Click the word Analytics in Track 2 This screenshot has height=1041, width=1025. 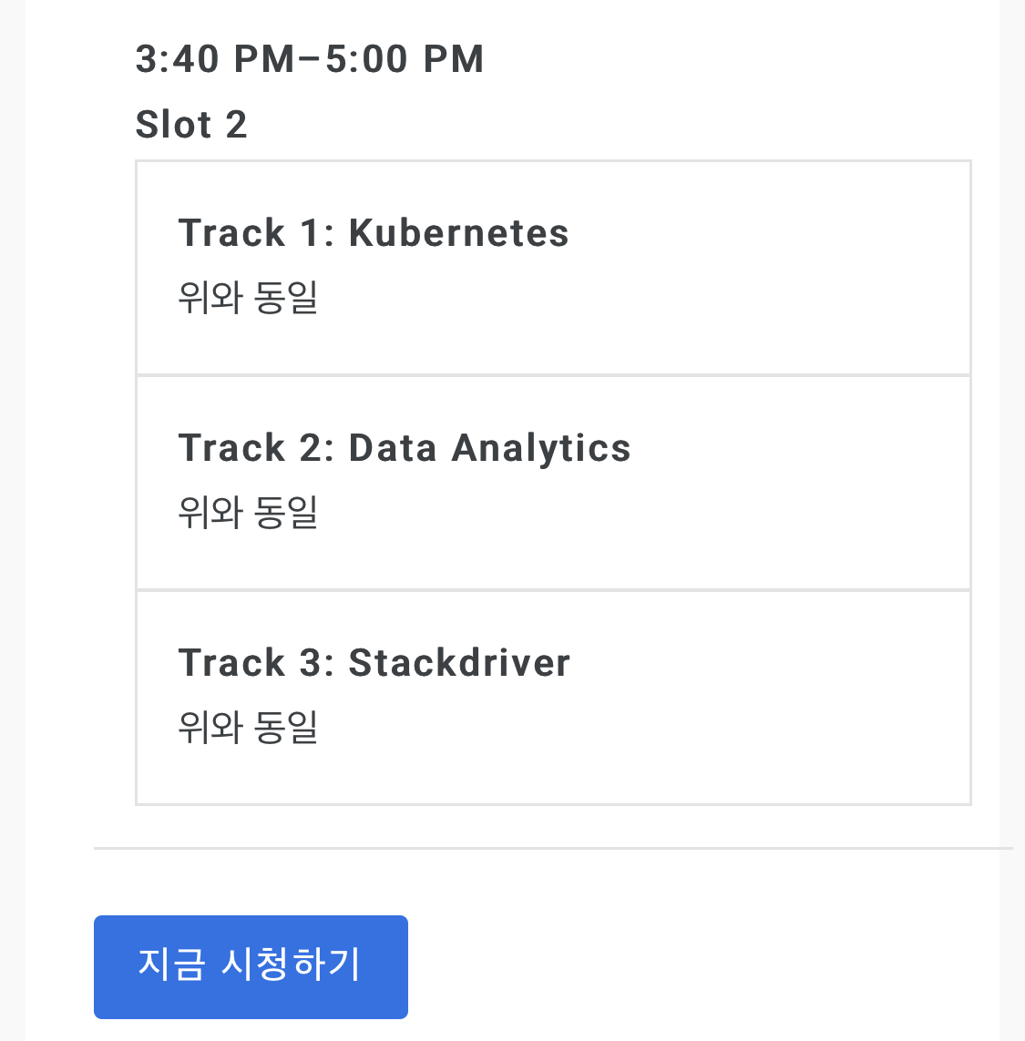click(540, 448)
